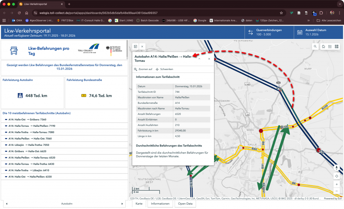Click the Schwenken action
This screenshot has width=344, height=209.
click(165, 69)
